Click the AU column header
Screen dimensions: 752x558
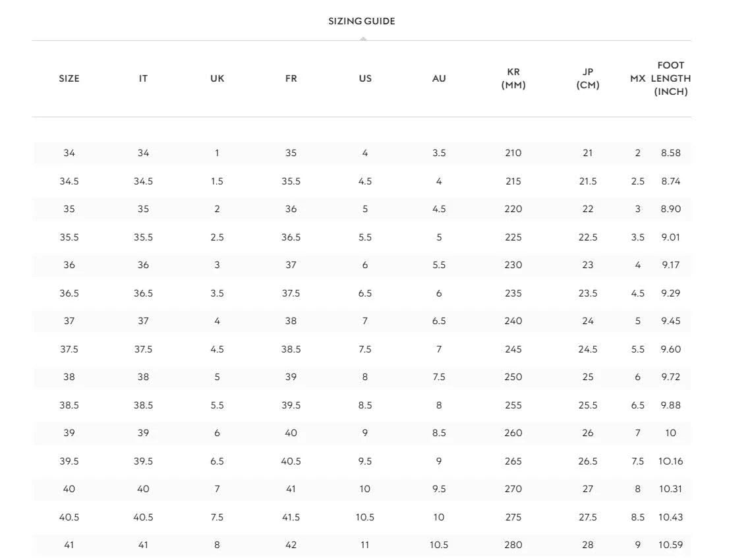(x=439, y=78)
